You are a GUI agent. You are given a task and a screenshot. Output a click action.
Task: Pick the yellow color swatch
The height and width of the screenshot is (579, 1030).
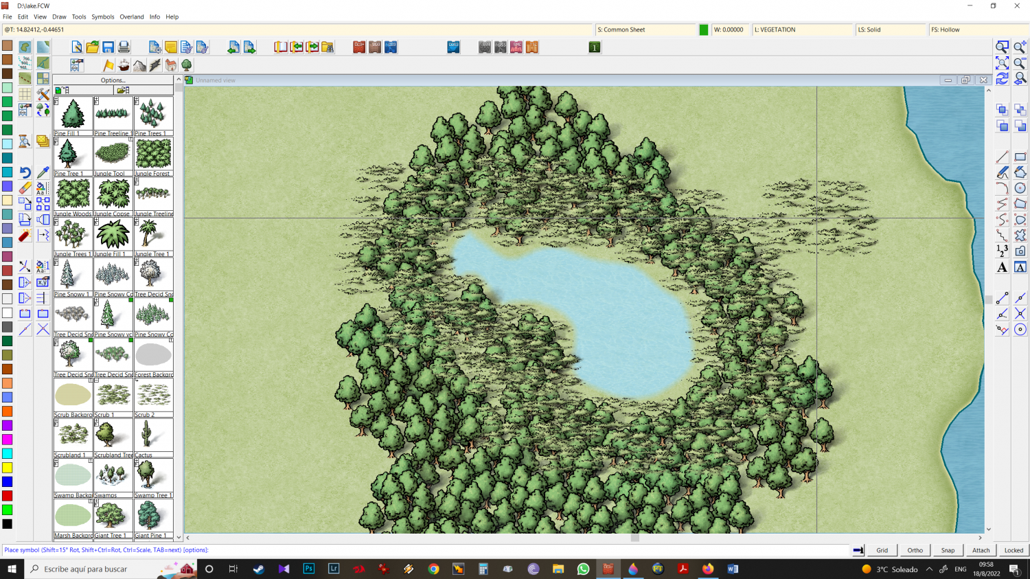pos(7,468)
